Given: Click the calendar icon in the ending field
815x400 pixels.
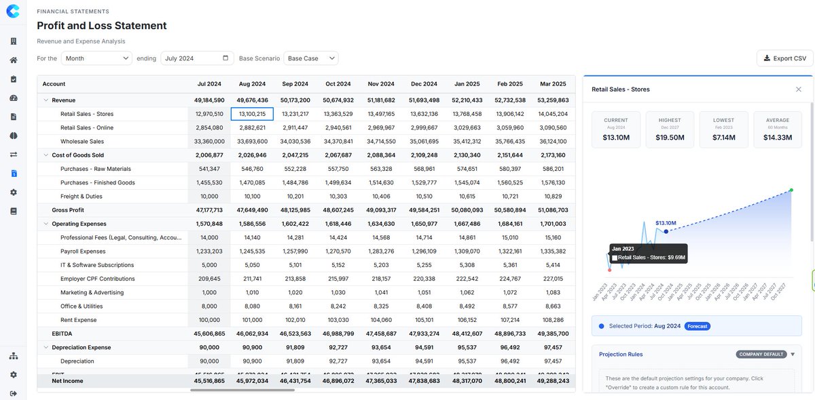Looking at the screenshot, I should [x=225, y=58].
